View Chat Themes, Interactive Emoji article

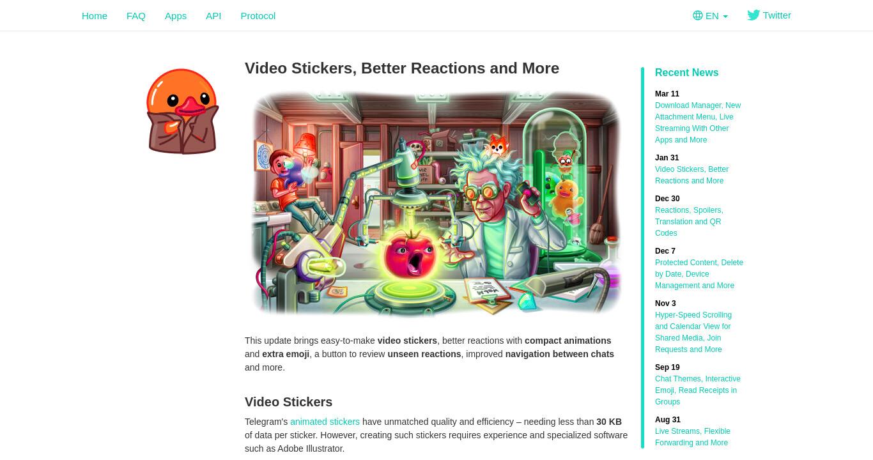(x=698, y=390)
